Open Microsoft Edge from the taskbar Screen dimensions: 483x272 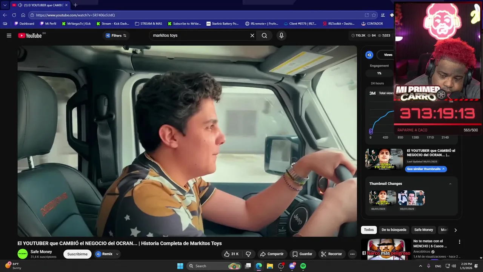tap(259, 266)
